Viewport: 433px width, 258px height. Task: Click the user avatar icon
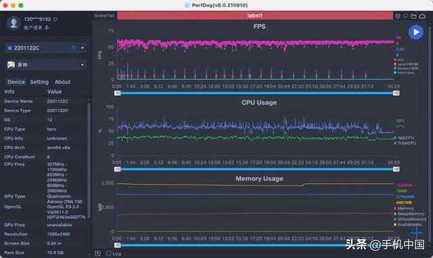click(x=14, y=23)
